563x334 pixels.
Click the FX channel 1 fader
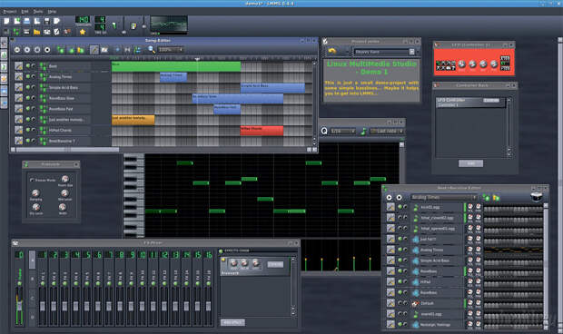click(x=43, y=306)
